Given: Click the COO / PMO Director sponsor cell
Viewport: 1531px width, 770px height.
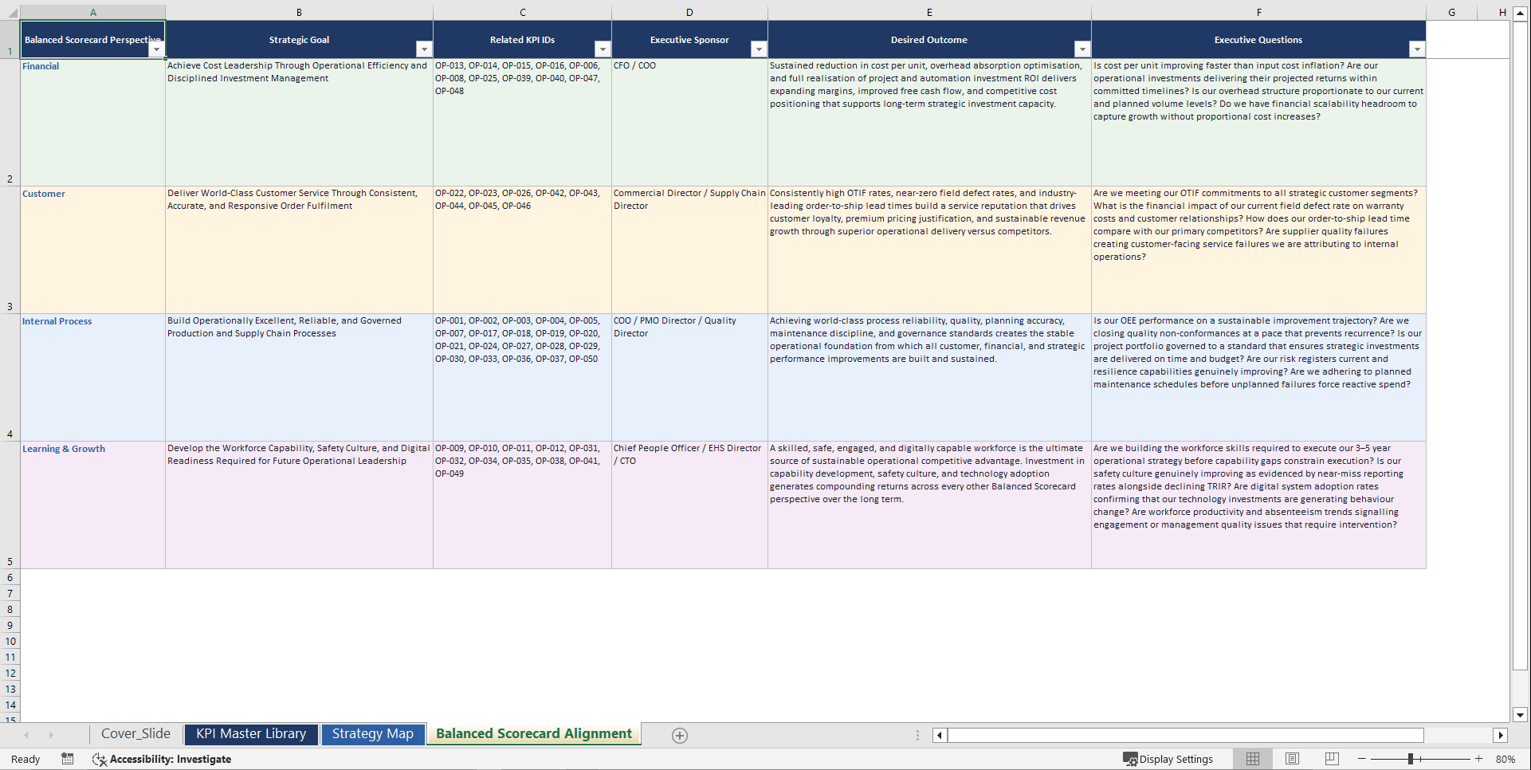Looking at the screenshot, I should [x=689, y=378].
